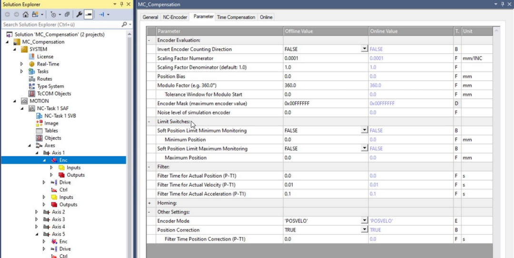Image resolution: width=514 pixels, height=258 pixels.
Task: Click the Real-Time item icon
Action: pyautogui.click(x=32, y=64)
